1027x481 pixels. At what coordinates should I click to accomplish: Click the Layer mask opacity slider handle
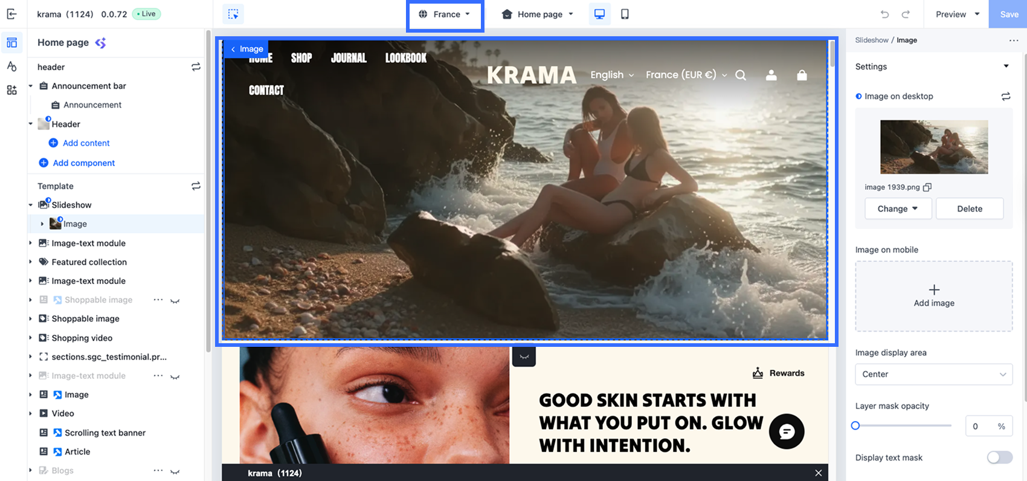(x=855, y=426)
